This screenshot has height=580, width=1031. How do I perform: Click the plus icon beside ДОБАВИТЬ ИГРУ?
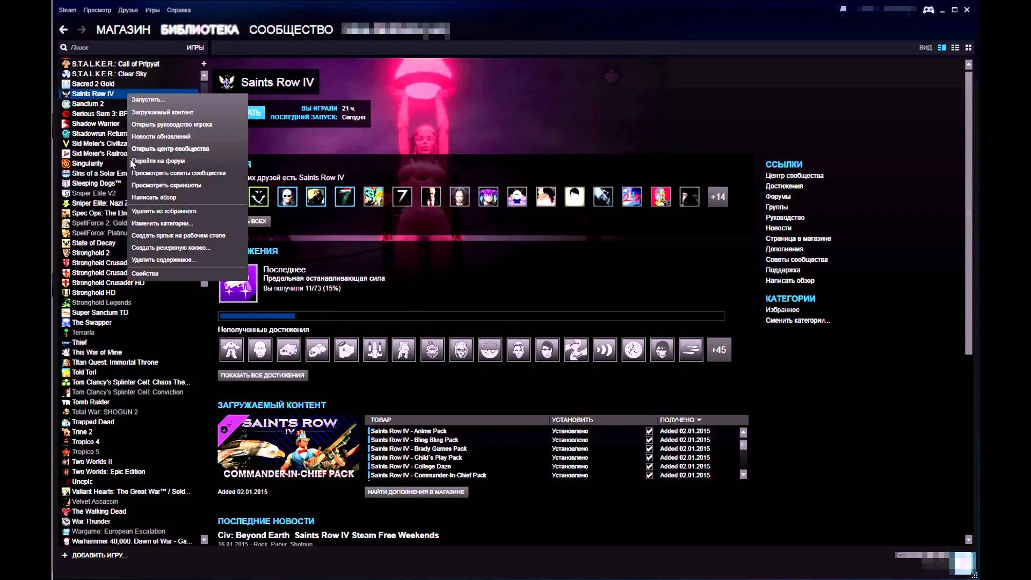[64, 555]
